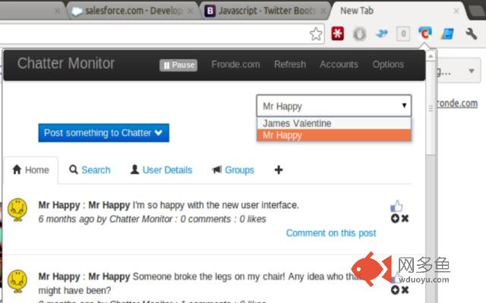Open the blue notebook extension icon
The width and height of the screenshot is (486, 303).
[x=447, y=33]
